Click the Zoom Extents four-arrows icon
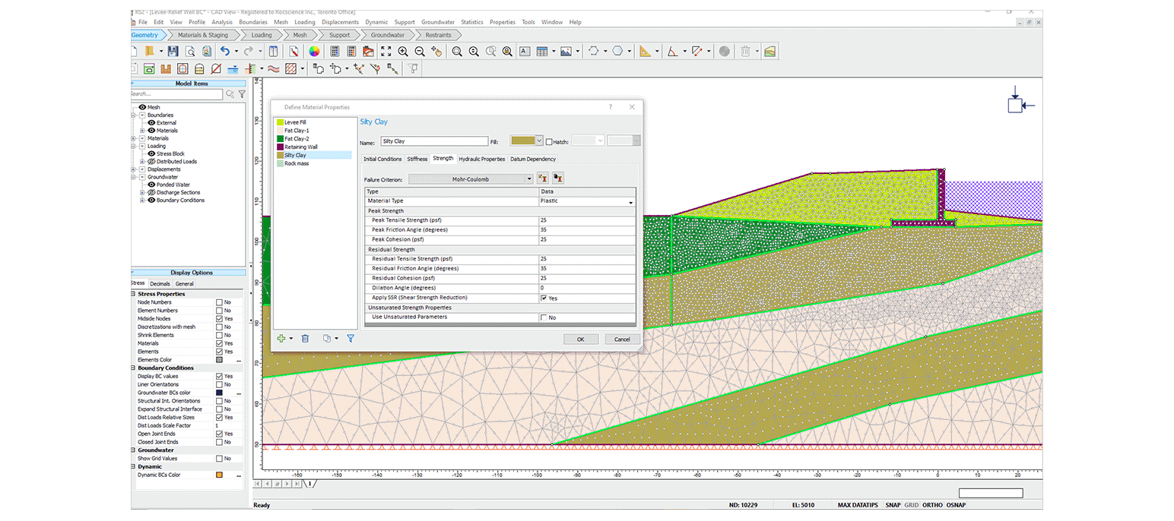Screen dimensions: 1174x521 (x=386, y=51)
